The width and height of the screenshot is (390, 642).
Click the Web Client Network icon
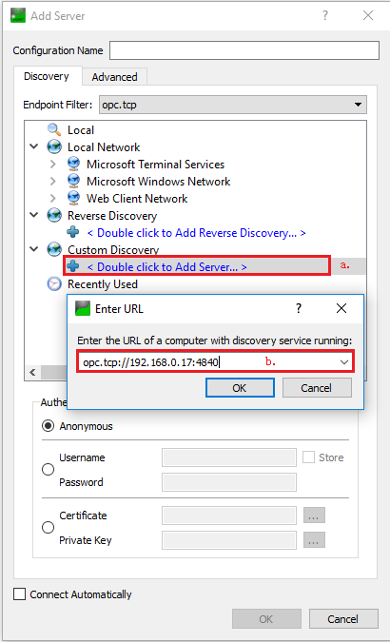(x=73, y=199)
